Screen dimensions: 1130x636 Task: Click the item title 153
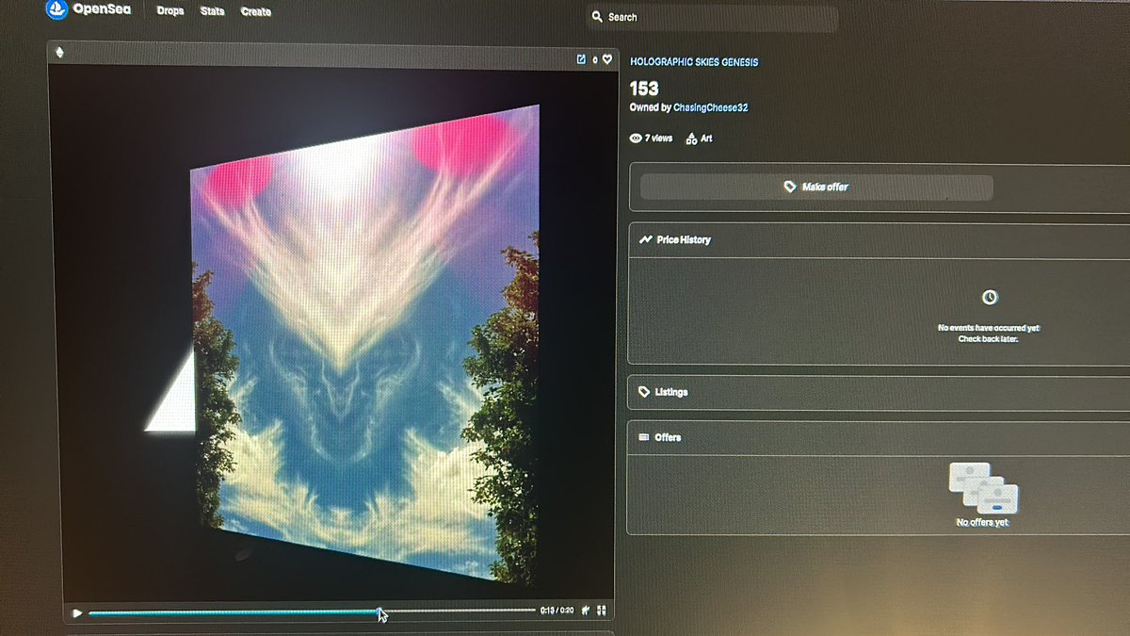tap(644, 89)
